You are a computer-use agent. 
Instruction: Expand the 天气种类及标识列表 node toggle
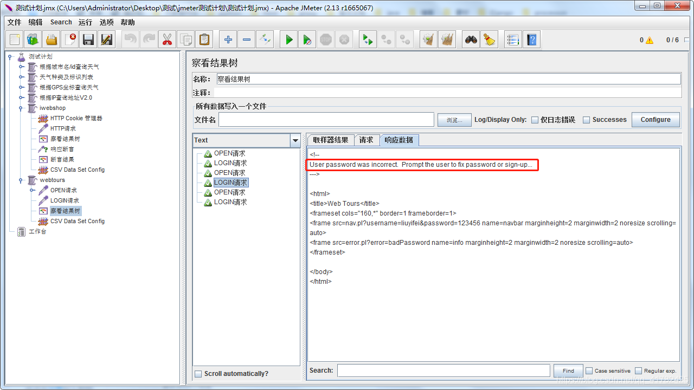click(x=21, y=77)
